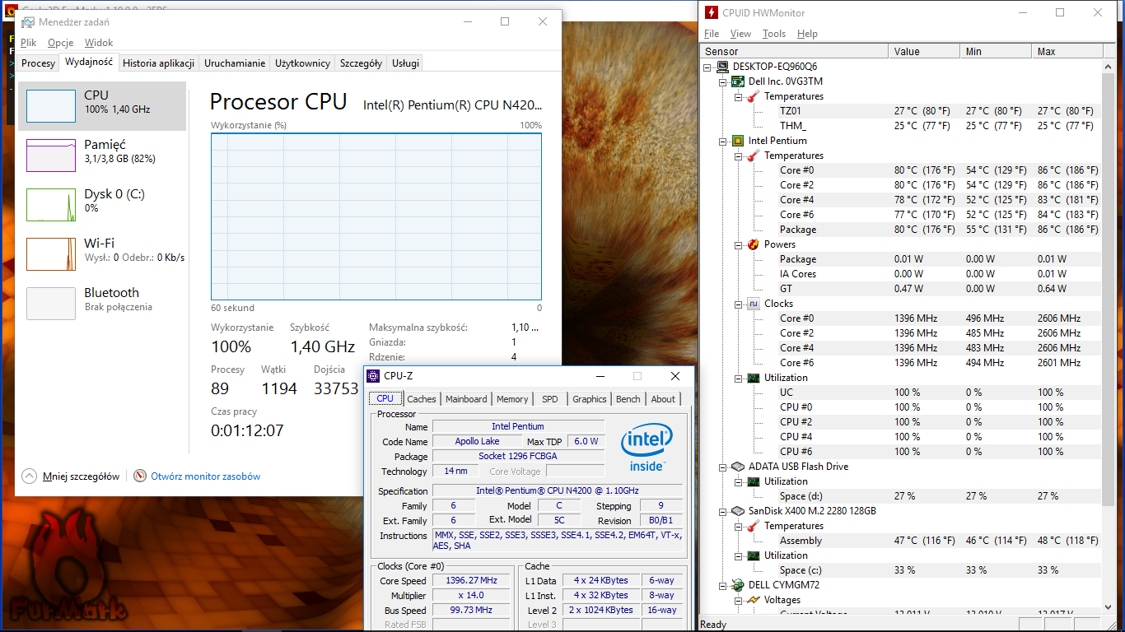
Task: Open the Opcje menu in Task Manager
Action: click(x=60, y=43)
